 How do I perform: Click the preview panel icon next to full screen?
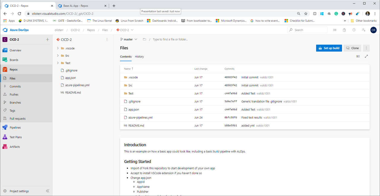pyautogui.click(x=358, y=56)
